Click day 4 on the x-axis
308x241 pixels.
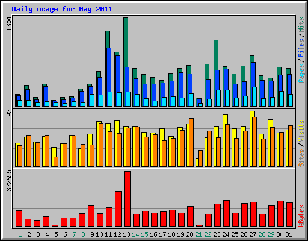point(47,234)
